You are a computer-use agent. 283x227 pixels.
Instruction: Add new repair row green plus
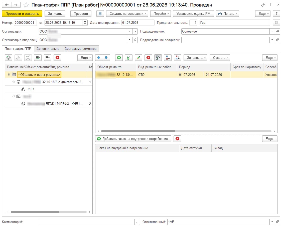119,58
